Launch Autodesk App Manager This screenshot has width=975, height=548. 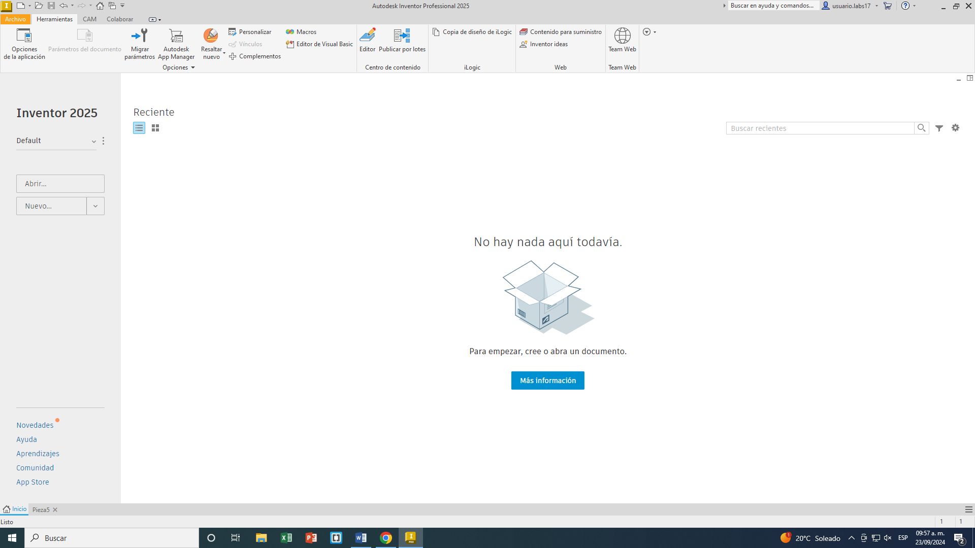[176, 36]
